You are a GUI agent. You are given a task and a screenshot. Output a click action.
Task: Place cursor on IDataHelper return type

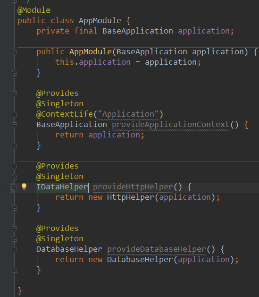[62, 187]
